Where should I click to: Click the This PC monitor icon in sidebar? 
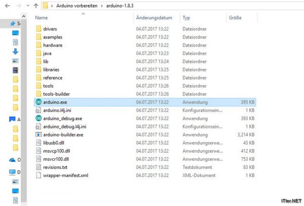point(12,172)
